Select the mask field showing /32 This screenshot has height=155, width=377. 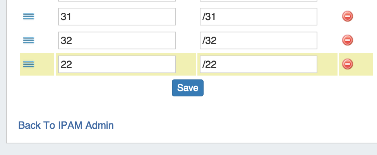click(258, 40)
